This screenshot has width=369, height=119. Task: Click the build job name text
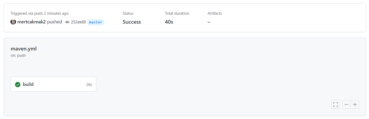28,84
